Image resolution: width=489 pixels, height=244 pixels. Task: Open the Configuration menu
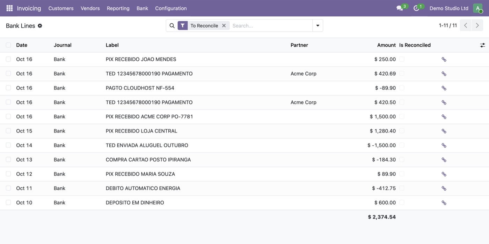point(171,8)
